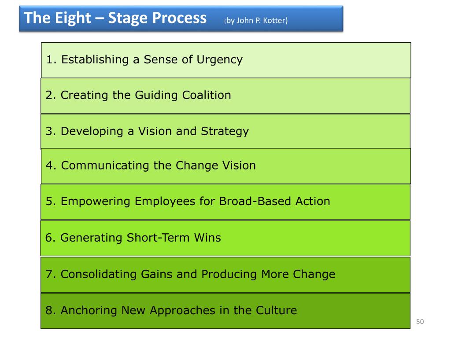Click the 'The Eight – Stage Process' title banner
Viewport: 451px width, 338px height.
181,18
